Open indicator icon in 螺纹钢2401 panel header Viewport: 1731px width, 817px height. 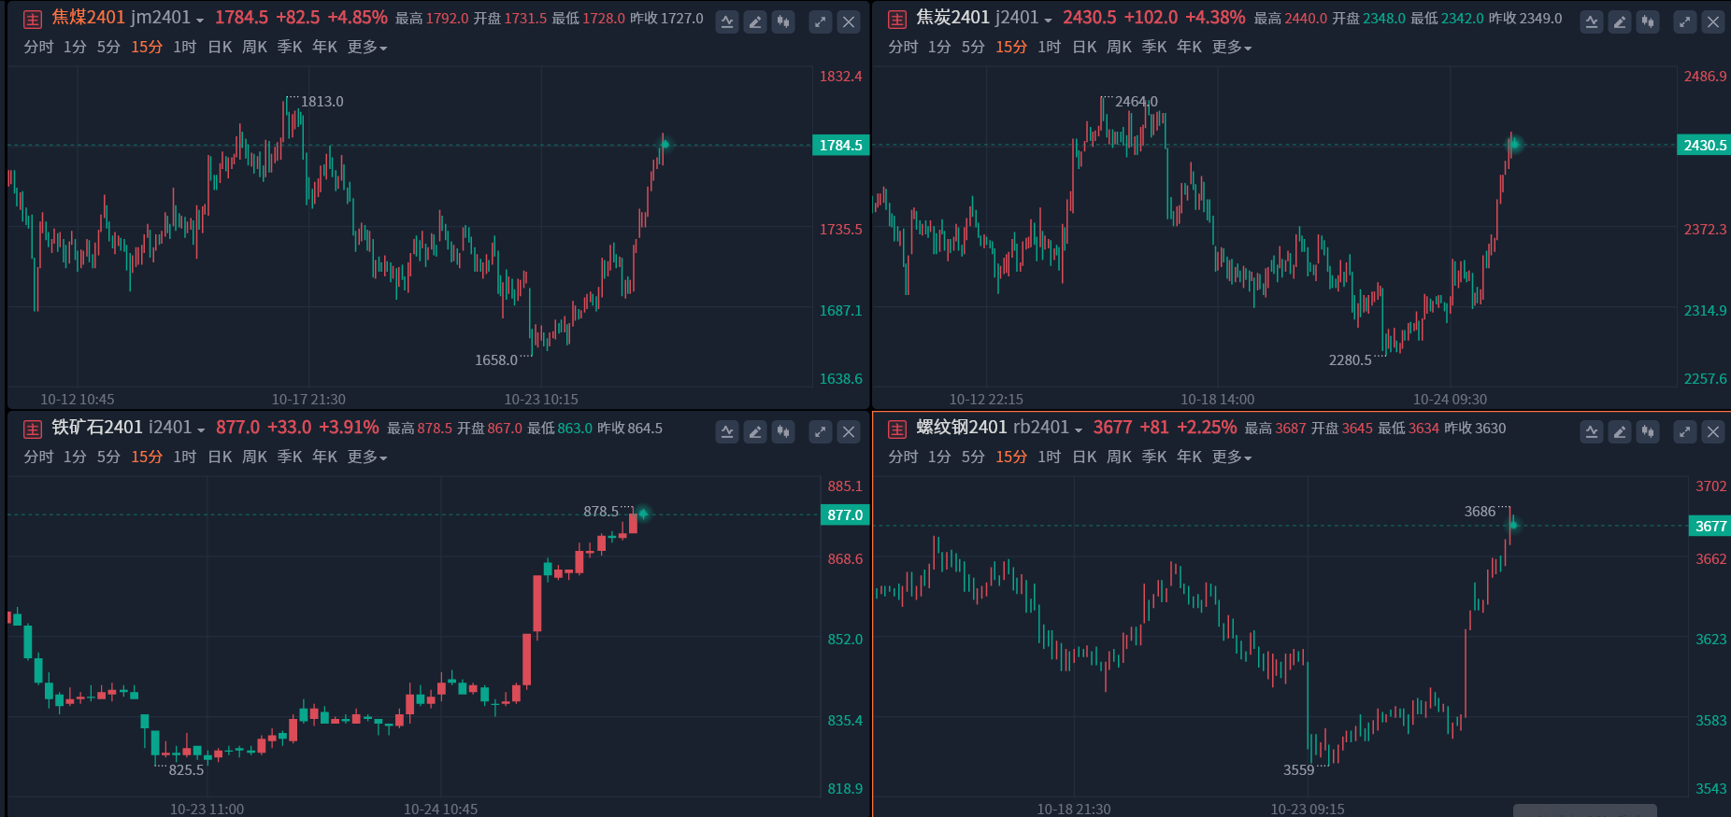point(1592,431)
